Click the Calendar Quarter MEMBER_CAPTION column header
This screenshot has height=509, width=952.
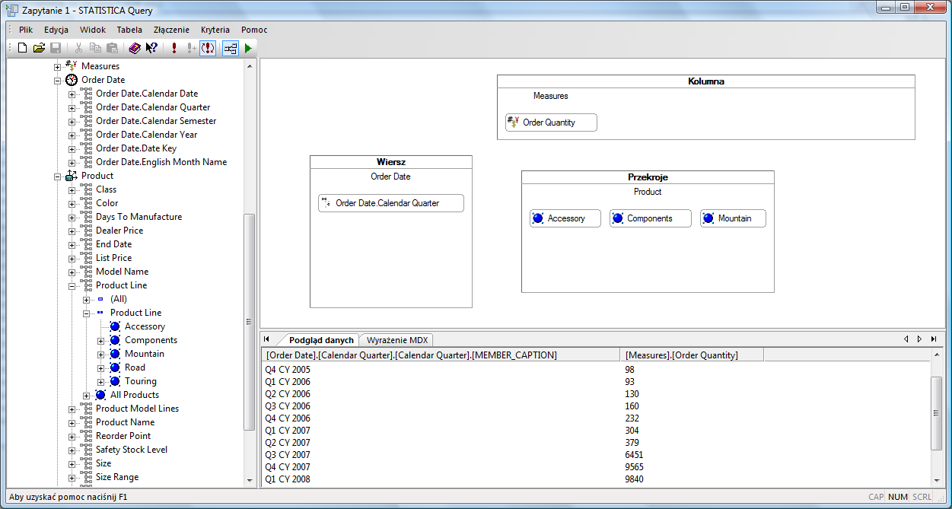tap(441, 355)
